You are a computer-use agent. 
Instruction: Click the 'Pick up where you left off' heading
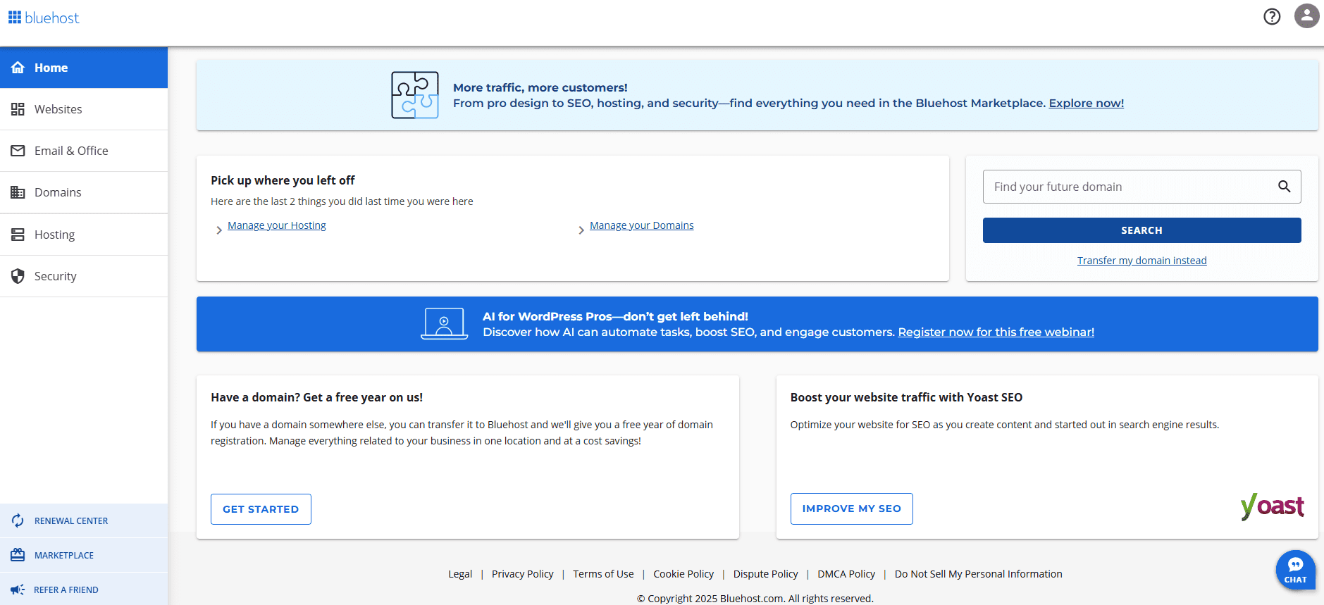[283, 180]
